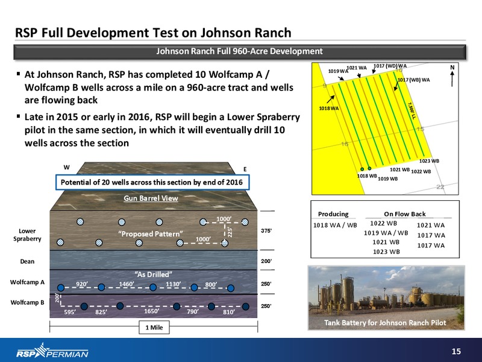The height and width of the screenshot is (362, 482).
Task: Click the 'Tank Battery for Johnson Ranch Pilot' caption
Action: pyautogui.click(x=385, y=323)
